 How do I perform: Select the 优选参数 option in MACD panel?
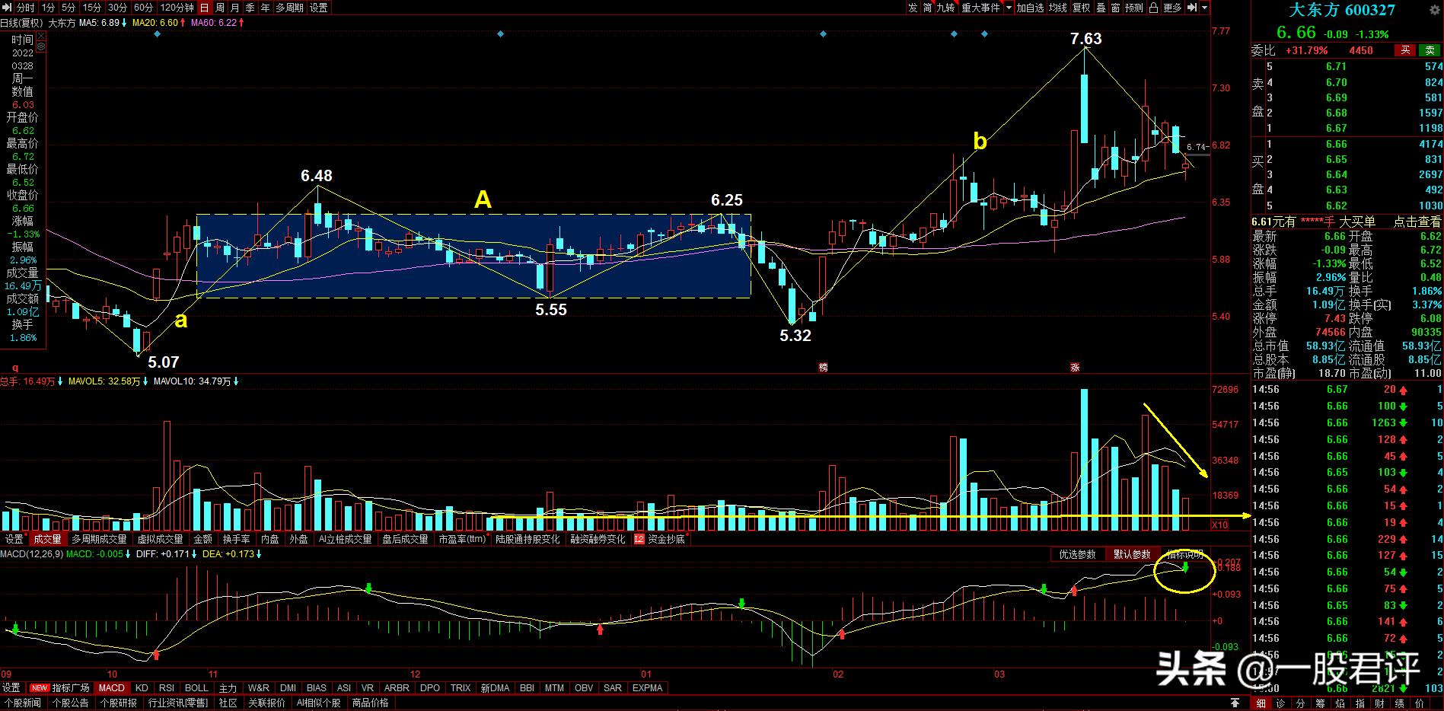pos(1077,554)
